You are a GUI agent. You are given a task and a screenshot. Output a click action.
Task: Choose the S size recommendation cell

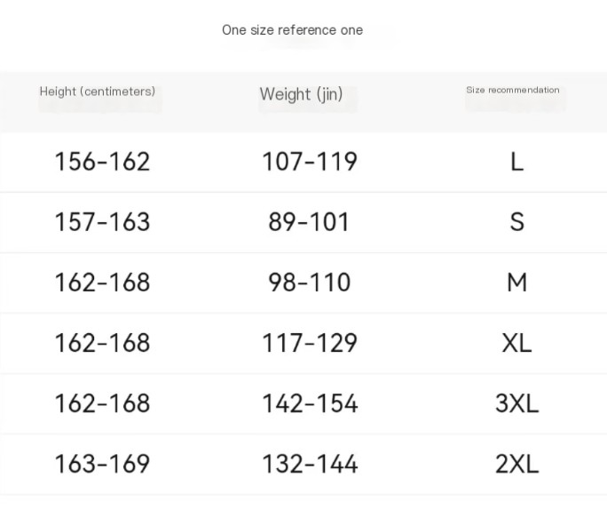pyautogui.click(x=516, y=222)
